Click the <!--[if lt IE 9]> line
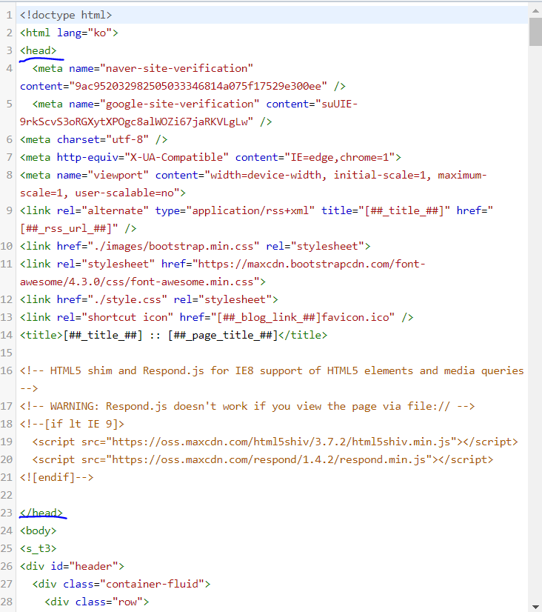Image resolution: width=542 pixels, height=612 pixels. click(72, 425)
